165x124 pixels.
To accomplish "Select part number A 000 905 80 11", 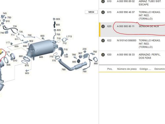I will coord(126,26).
